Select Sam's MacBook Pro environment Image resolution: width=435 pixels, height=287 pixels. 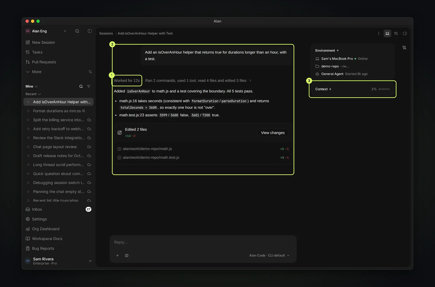tap(341, 59)
